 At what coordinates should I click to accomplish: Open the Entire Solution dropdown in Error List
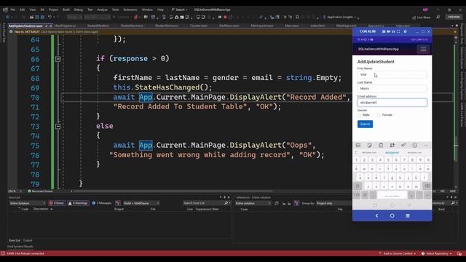click(x=28, y=203)
